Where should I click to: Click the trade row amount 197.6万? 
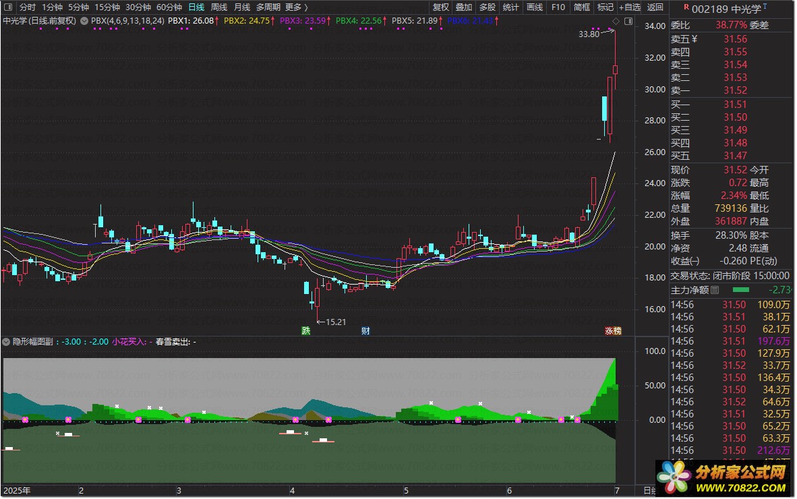click(x=773, y=341)
